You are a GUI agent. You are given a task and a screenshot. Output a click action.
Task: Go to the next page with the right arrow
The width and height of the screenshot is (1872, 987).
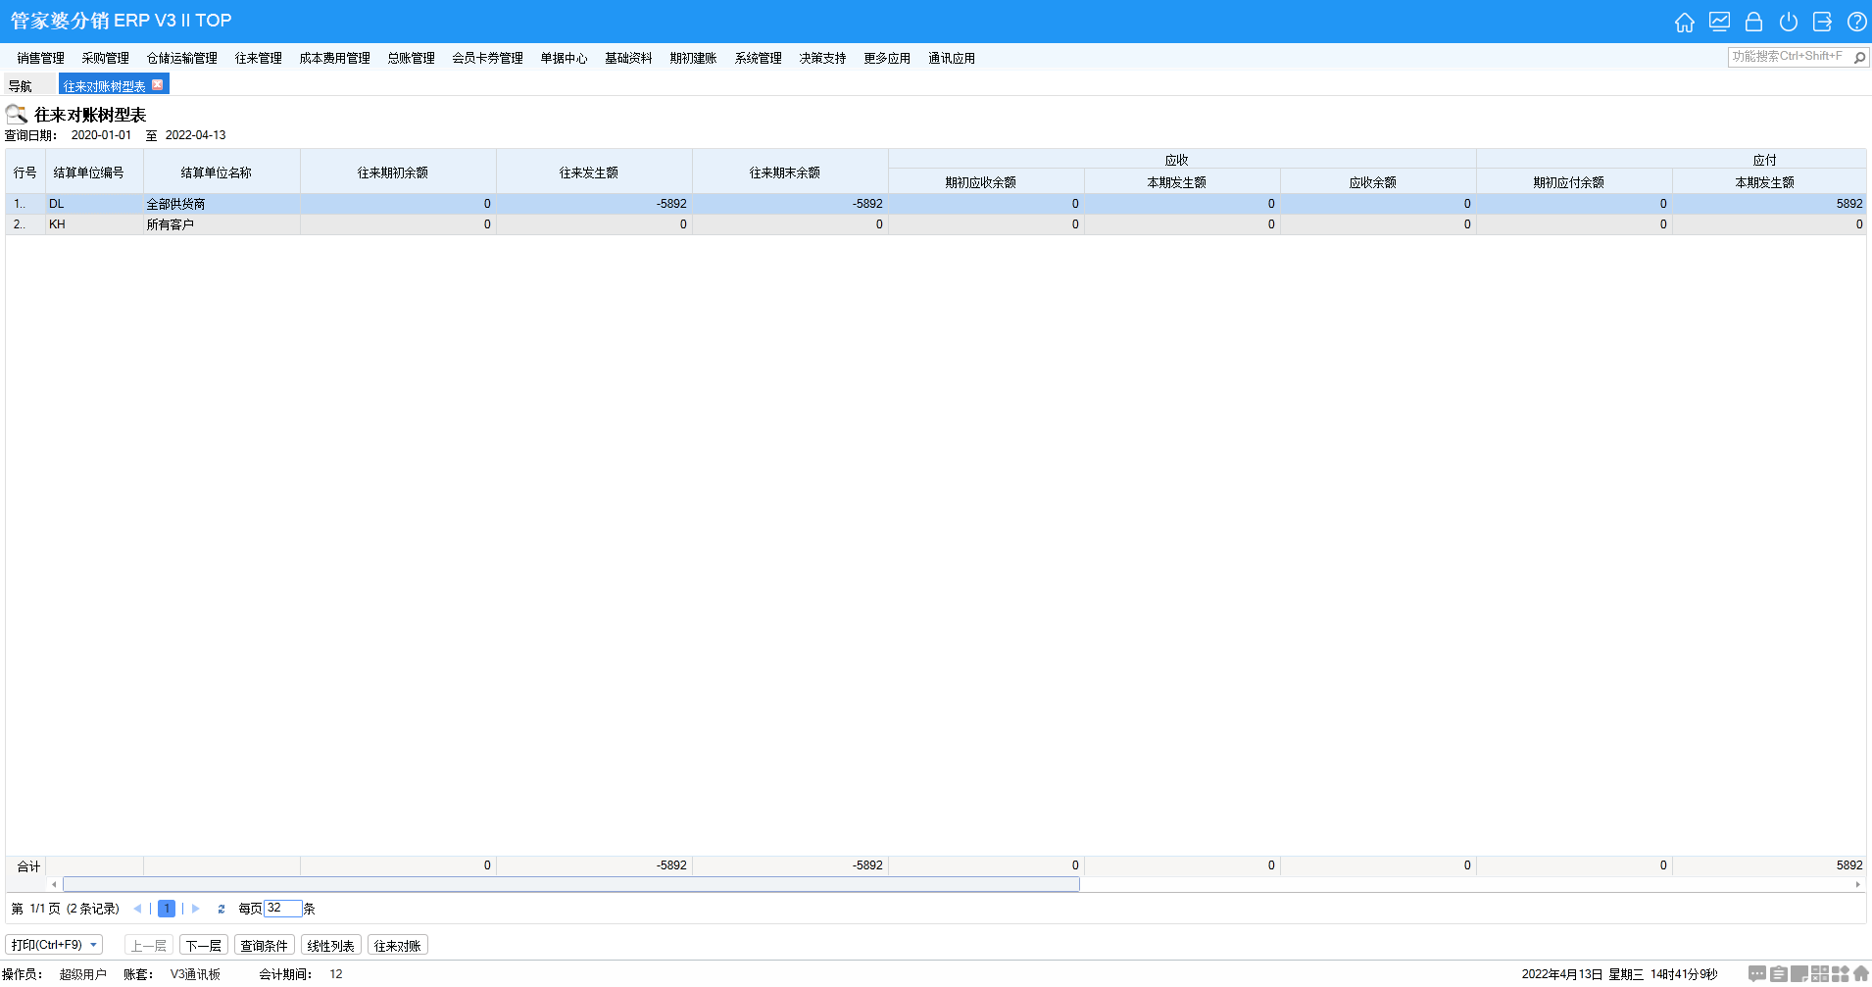196,909
